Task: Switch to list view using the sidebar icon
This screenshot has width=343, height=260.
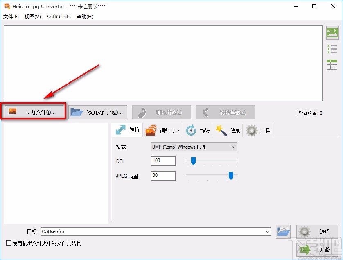Action: (333, 48)
